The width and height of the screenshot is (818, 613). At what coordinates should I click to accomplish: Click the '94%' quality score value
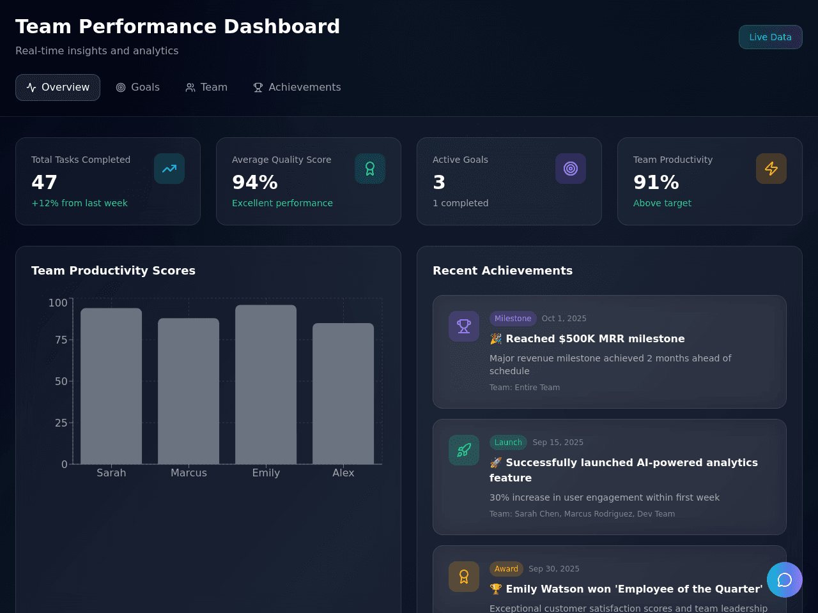tap(255, 183)
